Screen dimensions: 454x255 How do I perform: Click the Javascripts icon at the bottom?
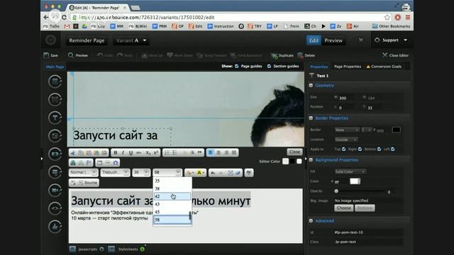pyautogui.click(x=72, y=249)
